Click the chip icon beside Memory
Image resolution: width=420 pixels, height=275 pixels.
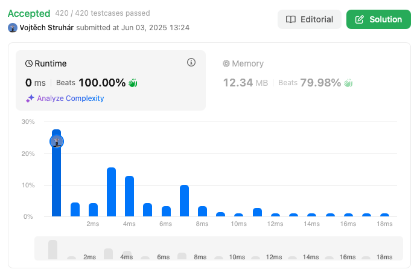click(226, 63)
